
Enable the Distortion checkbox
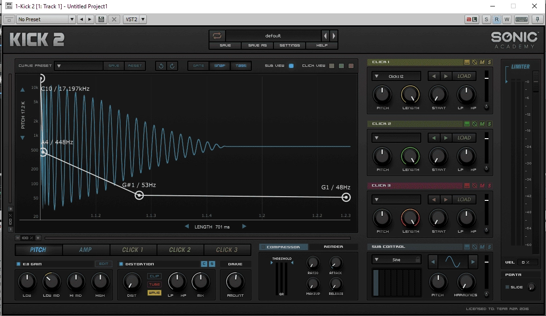coord(121,264)
